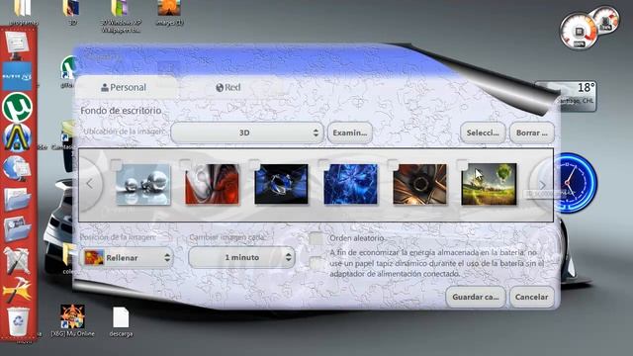Open the images (1) desktop icon
Viewport: 633px width, 356px height.
(x=169, y=12)
